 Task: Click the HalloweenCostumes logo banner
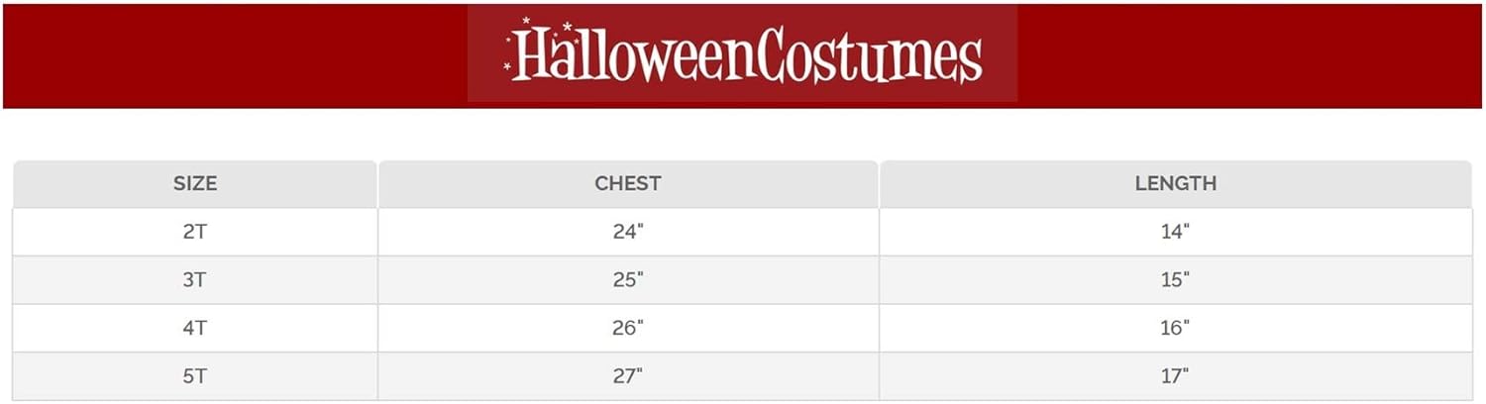click(742, 54)
